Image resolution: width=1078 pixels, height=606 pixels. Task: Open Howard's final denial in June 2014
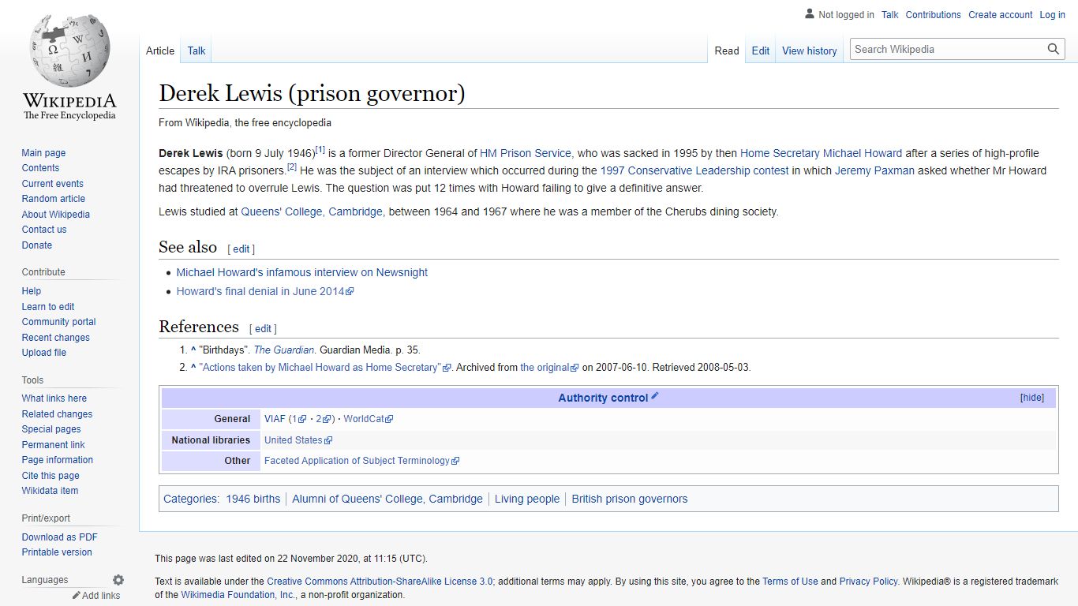265,291
